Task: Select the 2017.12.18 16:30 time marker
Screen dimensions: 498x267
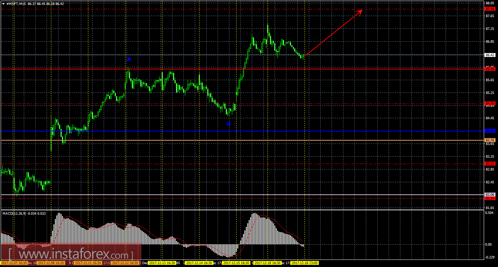Action: 268,263
